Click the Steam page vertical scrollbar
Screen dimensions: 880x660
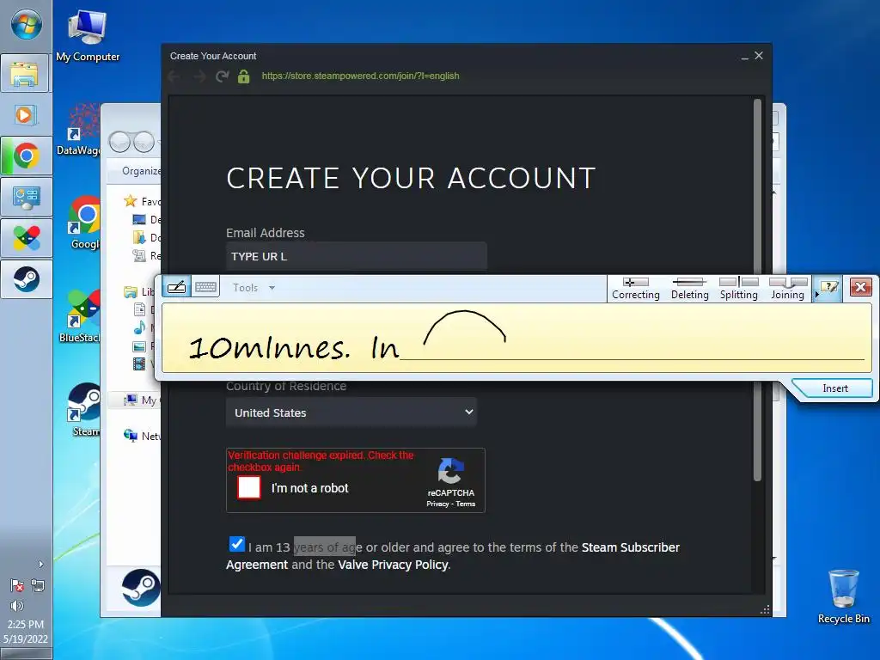coord(757,290)
